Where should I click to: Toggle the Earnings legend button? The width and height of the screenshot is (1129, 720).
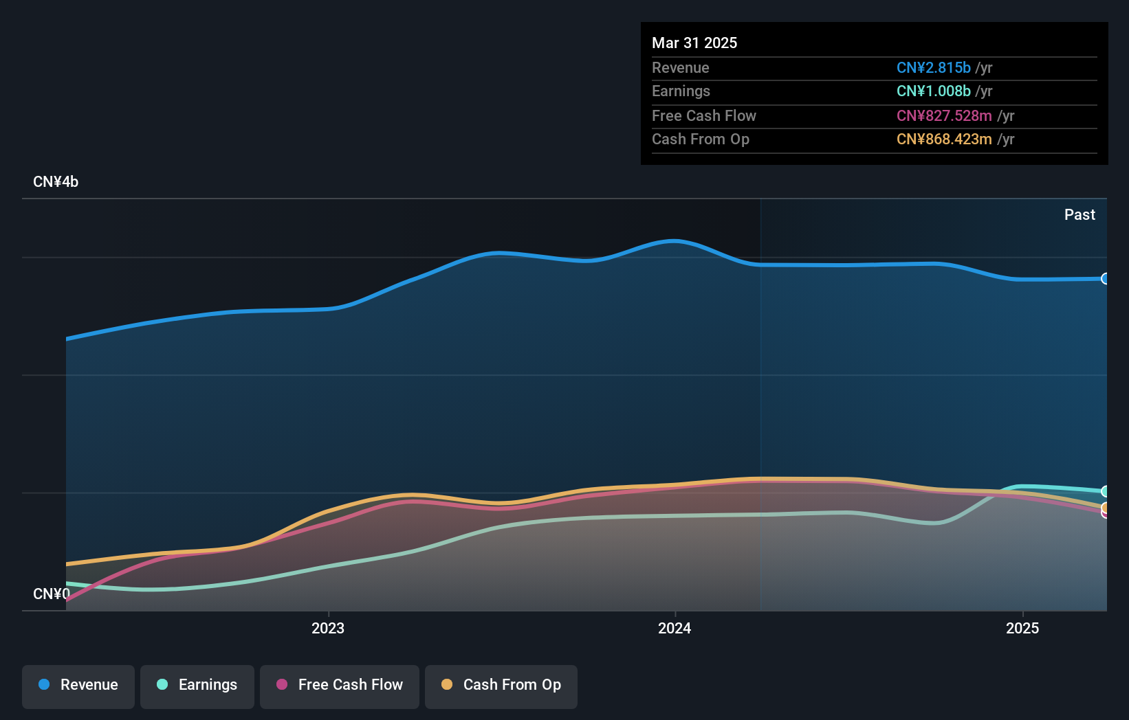point(197,686)
